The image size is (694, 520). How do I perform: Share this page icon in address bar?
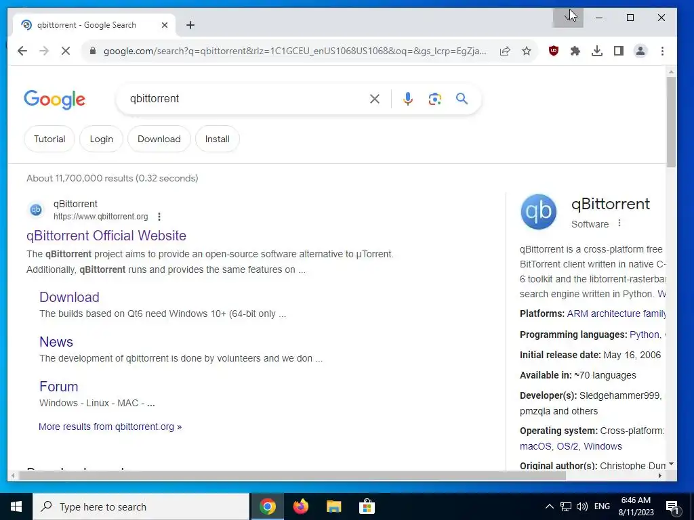pyautogui.click(x=505, y=51)
